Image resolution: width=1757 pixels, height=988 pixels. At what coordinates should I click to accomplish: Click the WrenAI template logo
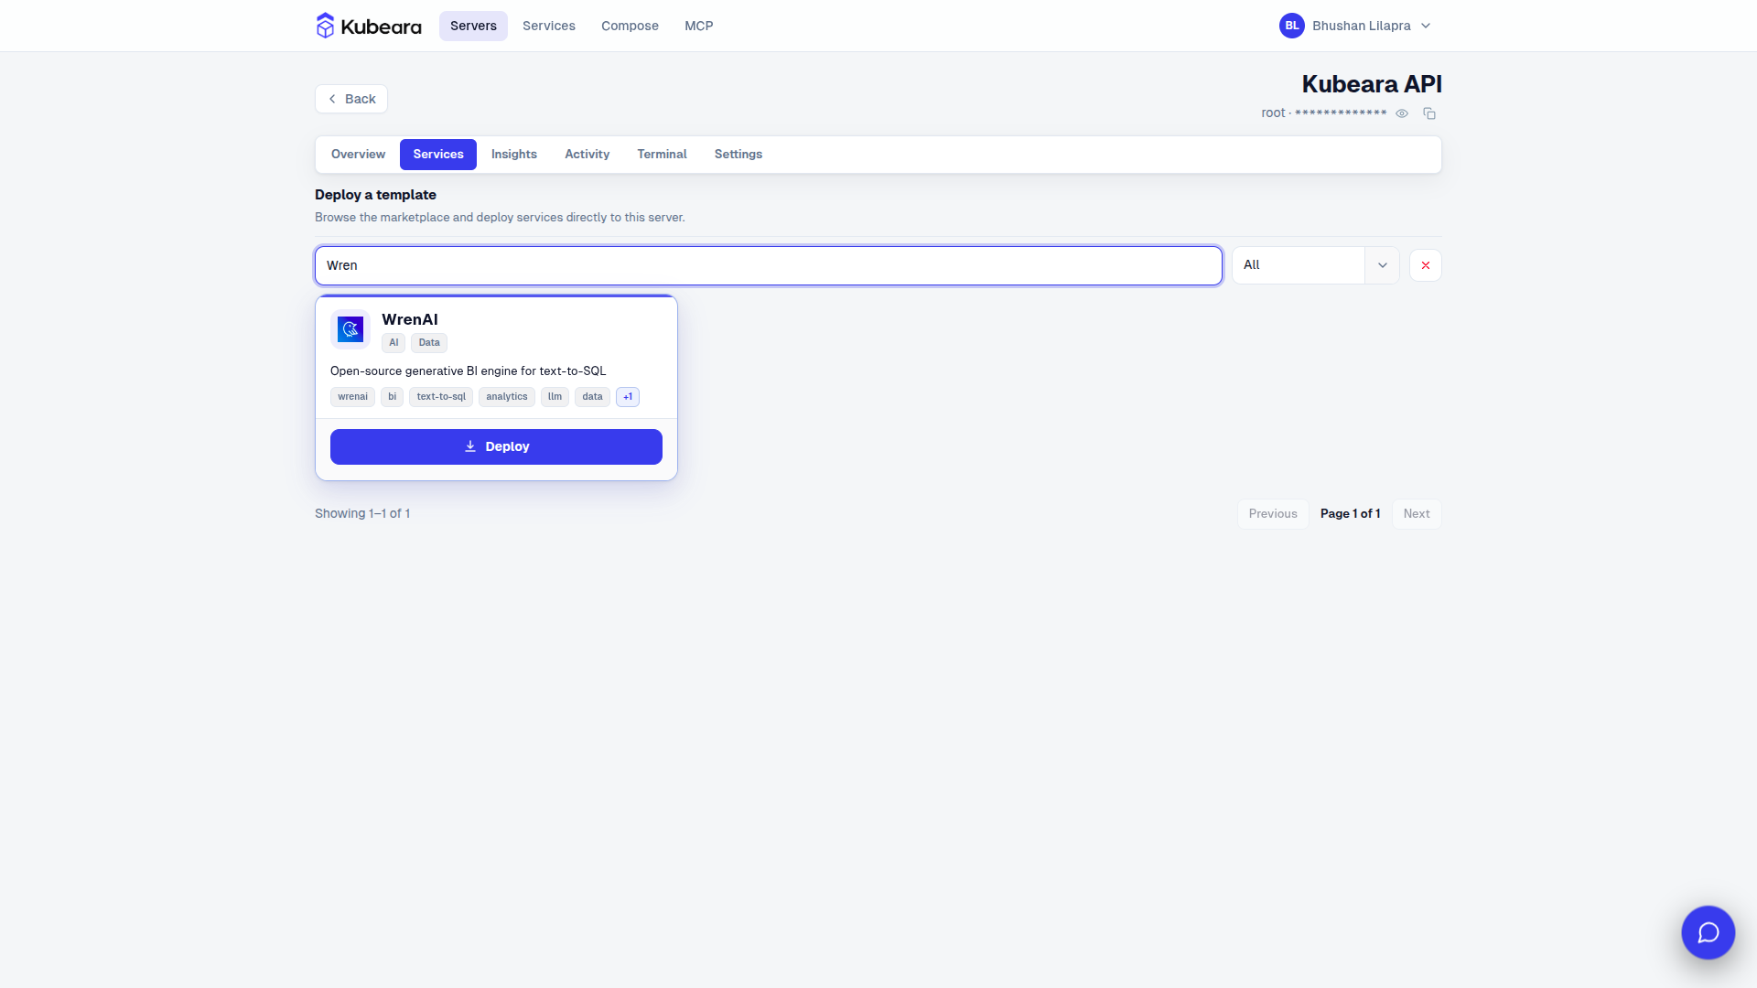tap(350, 329)
